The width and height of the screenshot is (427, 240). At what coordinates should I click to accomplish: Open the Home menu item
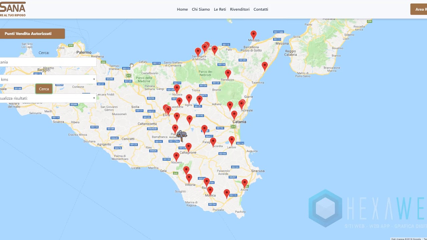click(x=182, y=9)
